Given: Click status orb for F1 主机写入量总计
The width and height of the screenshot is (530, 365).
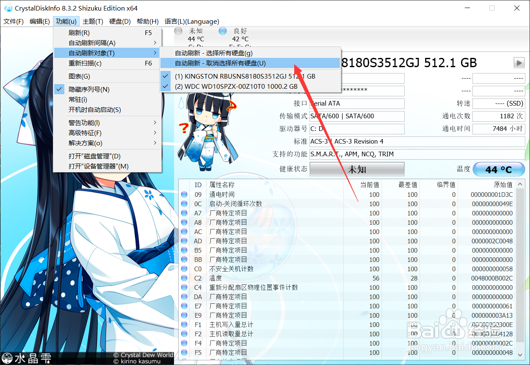Looking at the screenshot, I should [x=184, y=325].
